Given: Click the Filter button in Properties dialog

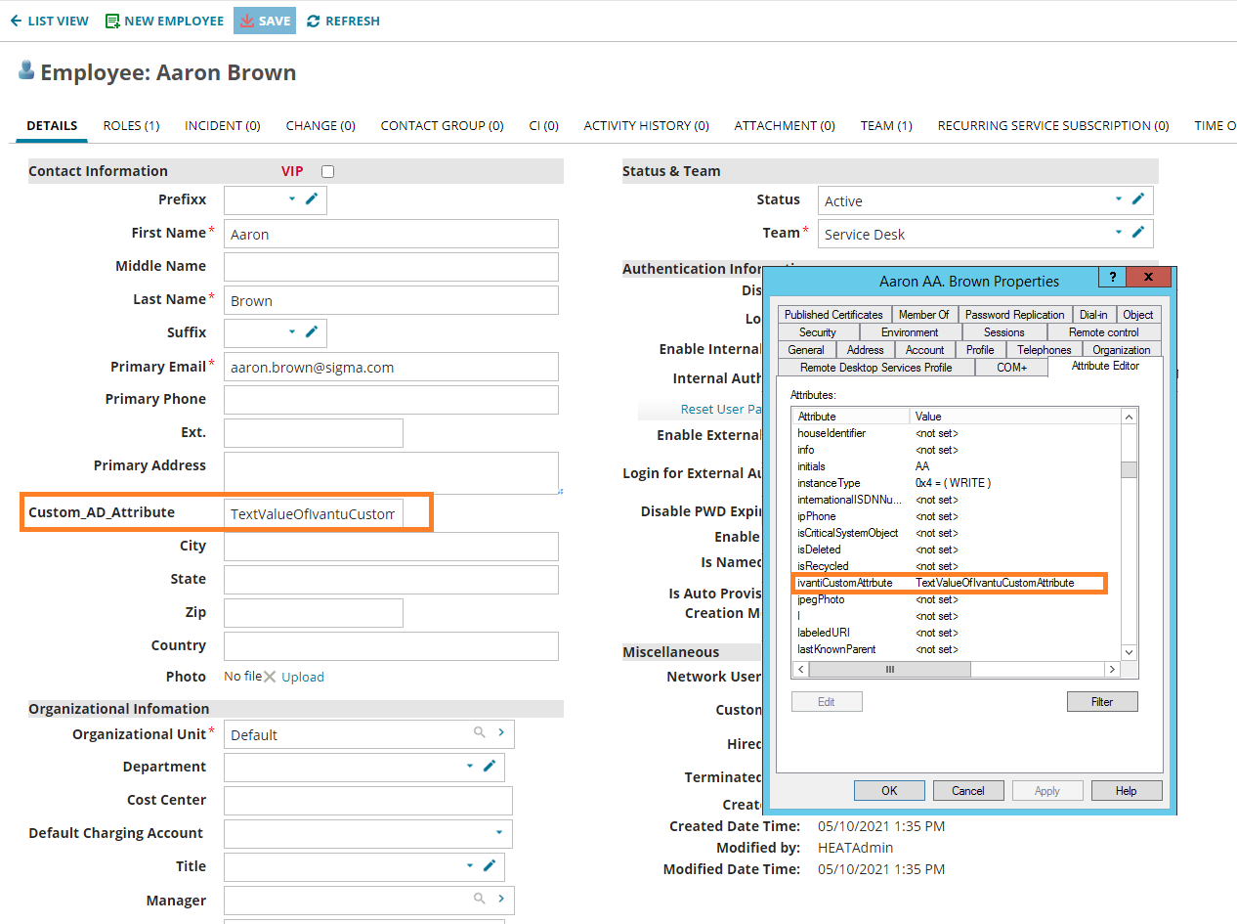Looking at the screenshot, I should pos(1102,701).
